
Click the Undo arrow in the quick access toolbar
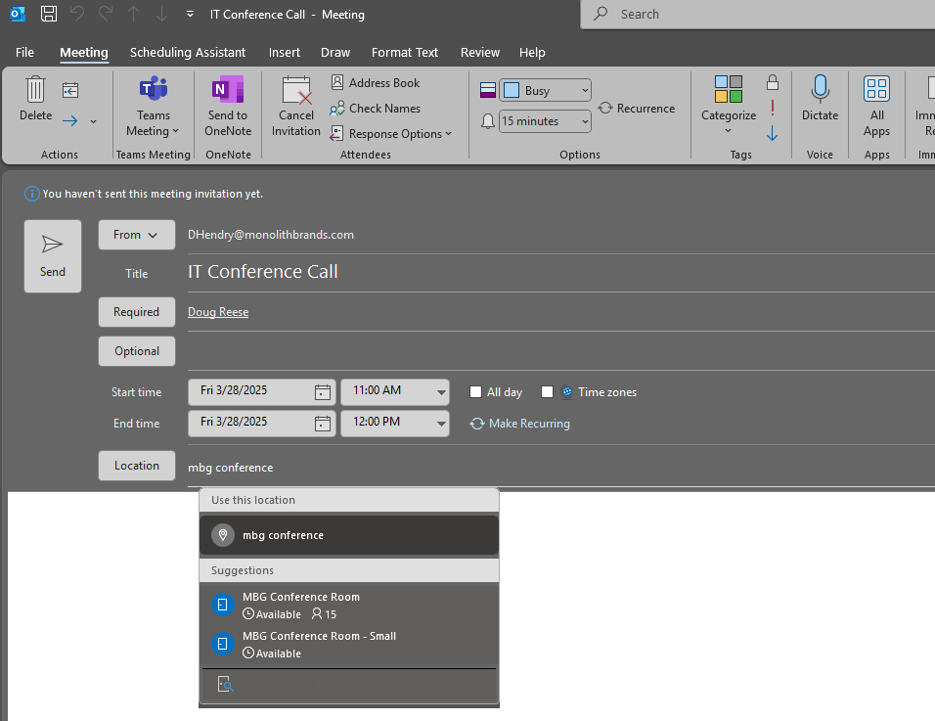pyautogui.click(x=77, y=14)
